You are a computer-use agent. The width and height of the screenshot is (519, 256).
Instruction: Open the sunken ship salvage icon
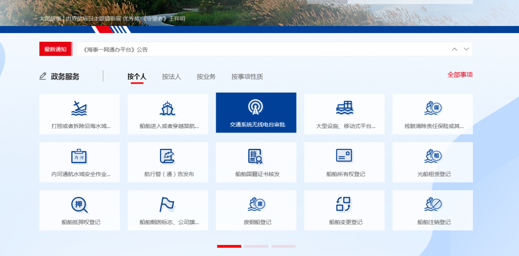point(79,108)
